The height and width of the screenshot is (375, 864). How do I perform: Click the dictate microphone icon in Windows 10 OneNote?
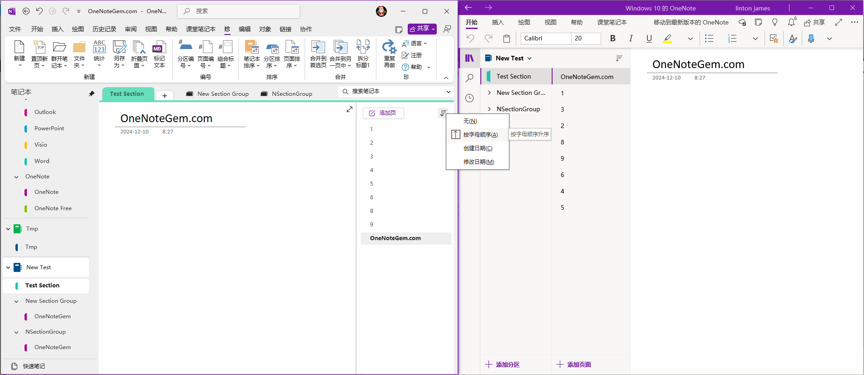pos(811,39)
